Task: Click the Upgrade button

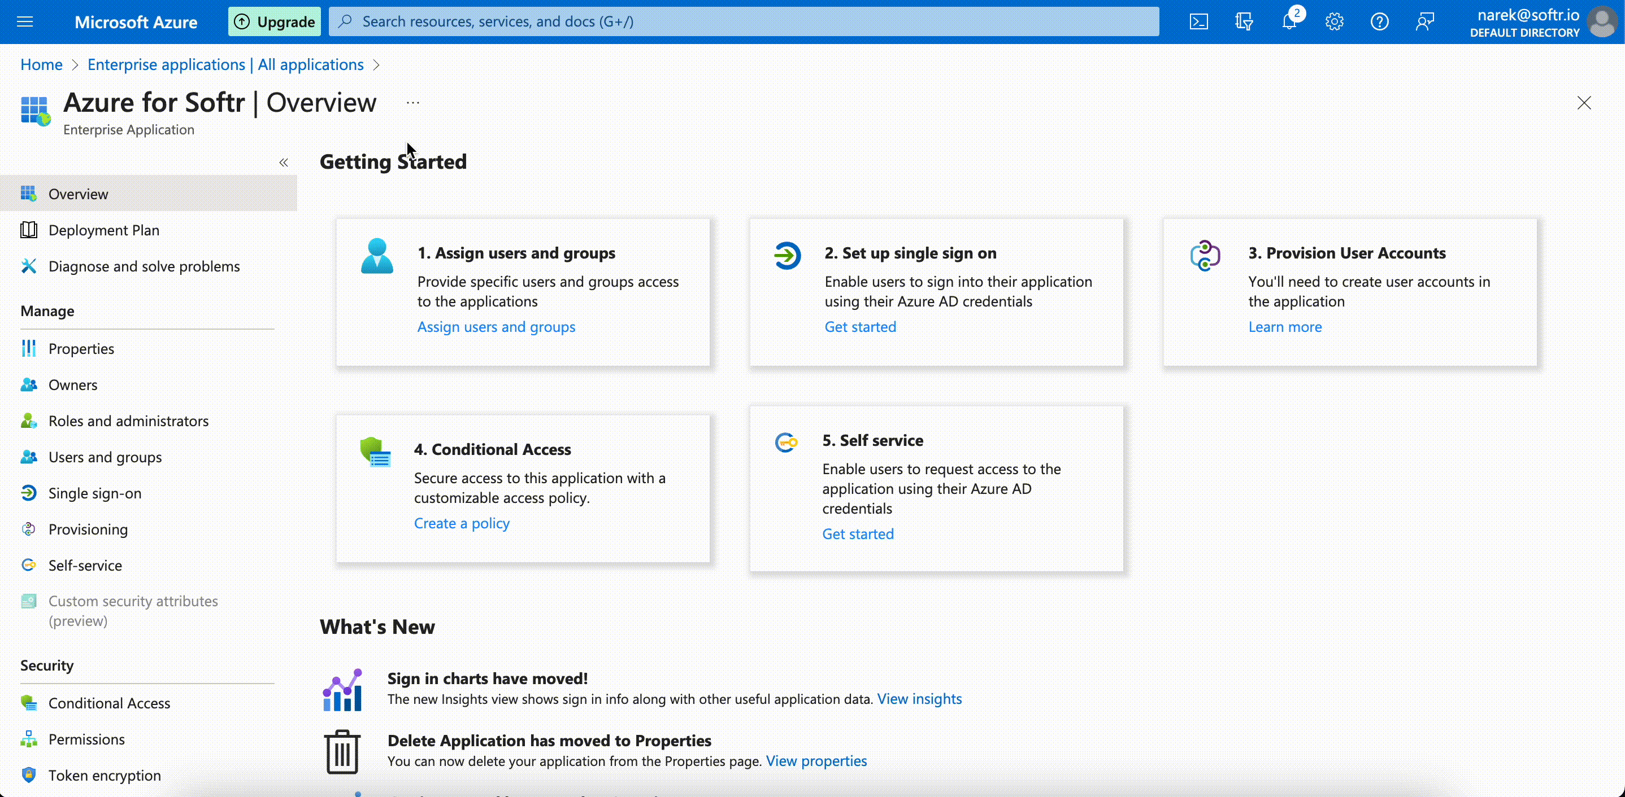Action: (274, 21)
